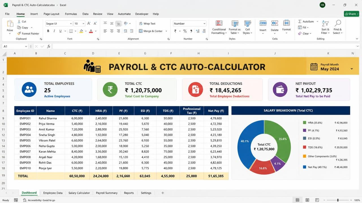The width and height of the screenshot is (362, 203).
Task: Switch to Page Layout view icon
Action: [307, 200]
